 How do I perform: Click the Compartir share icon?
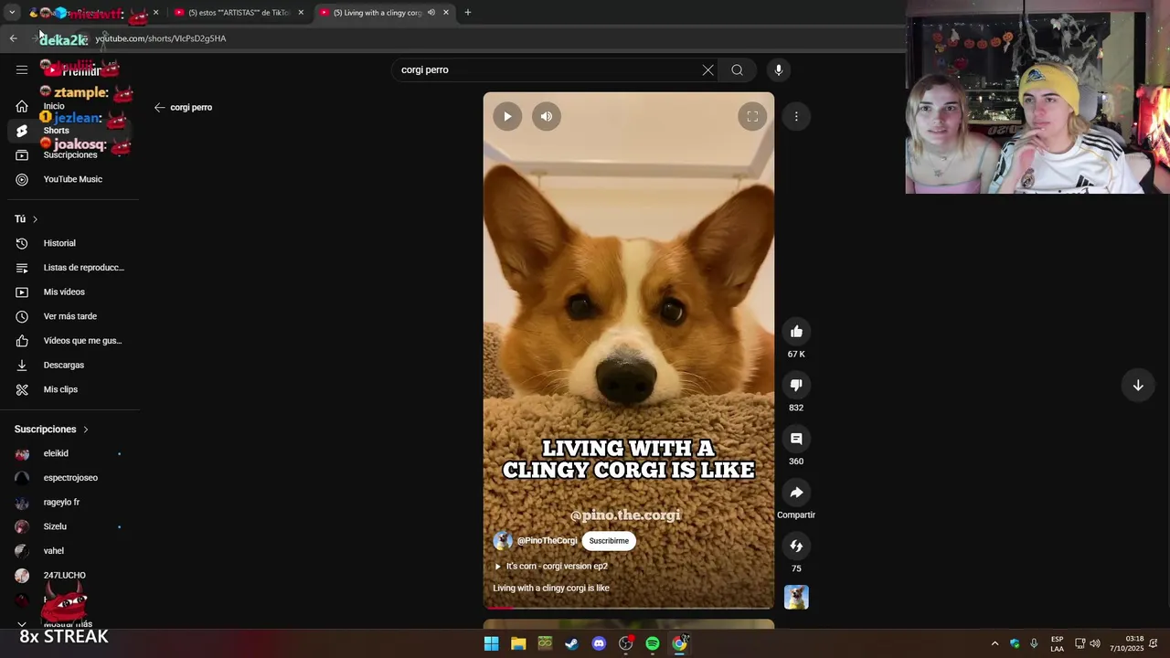point(796,493)
